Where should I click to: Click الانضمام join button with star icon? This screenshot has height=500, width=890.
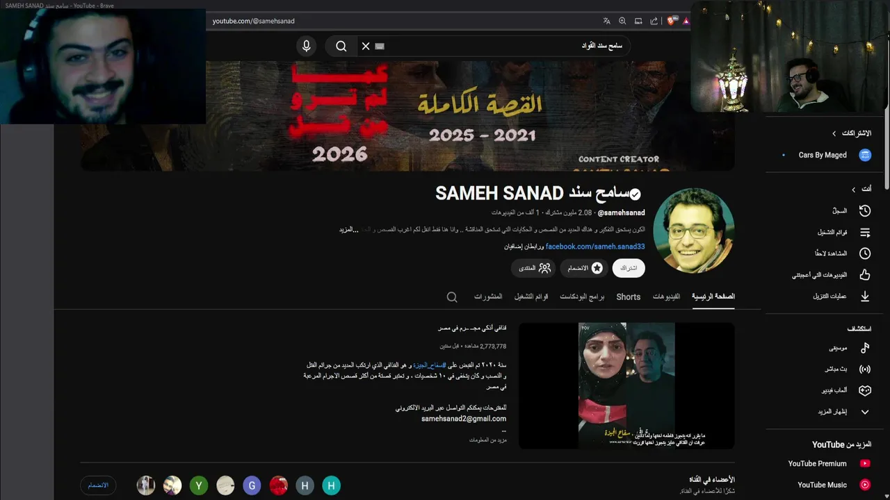[x=584, y=268]
